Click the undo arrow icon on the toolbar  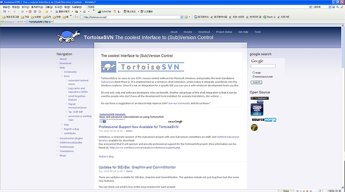point(4,11)
